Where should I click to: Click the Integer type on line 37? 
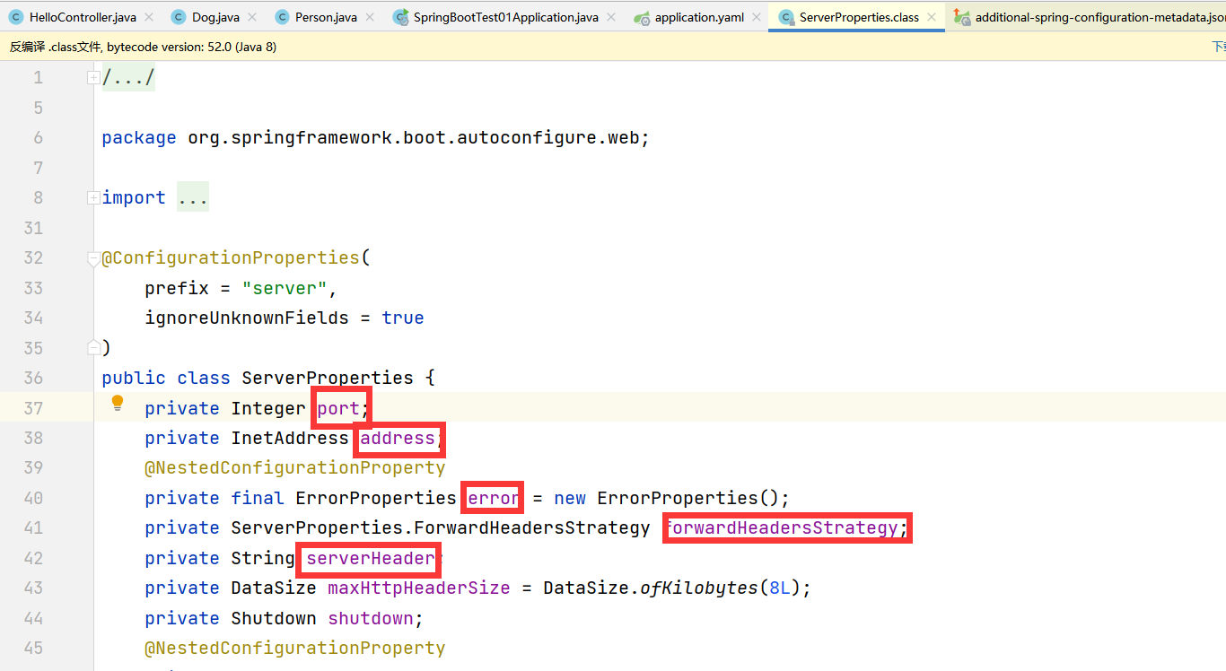tap(268, 408)
